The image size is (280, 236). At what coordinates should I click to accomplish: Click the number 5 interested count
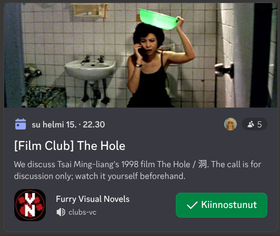(260, 124)
